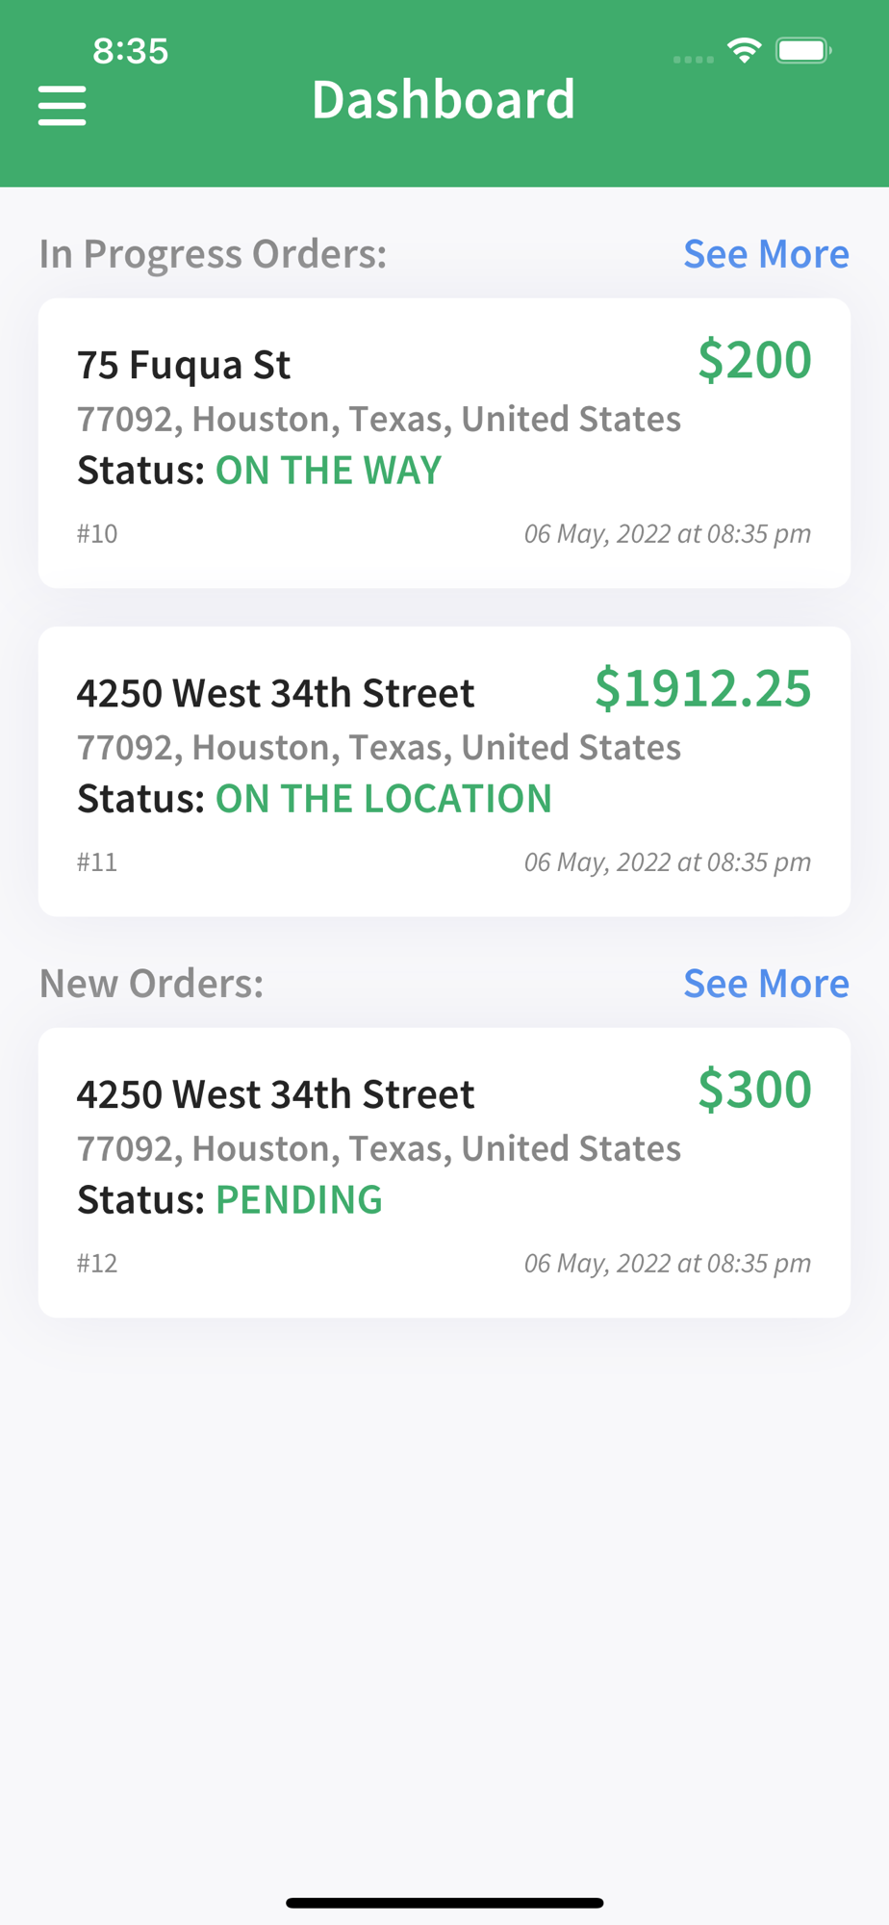Image resolution: width=889 pixels, height=1925 pixels.
Task: Open the hamburger menu
Action: pyautogui.click(x=63, y=105)
